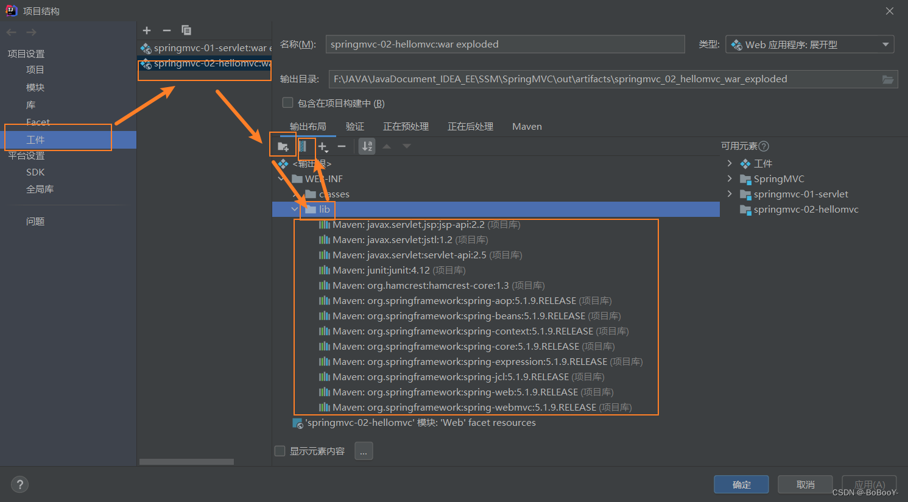Open the Maven tab
Viewport: 908px width, 502px height.
coord(527,127)
